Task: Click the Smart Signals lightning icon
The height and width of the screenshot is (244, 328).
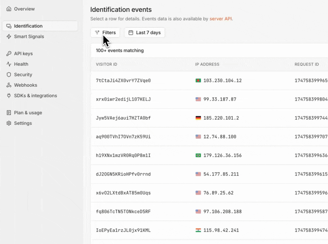Action: point(9,37)
